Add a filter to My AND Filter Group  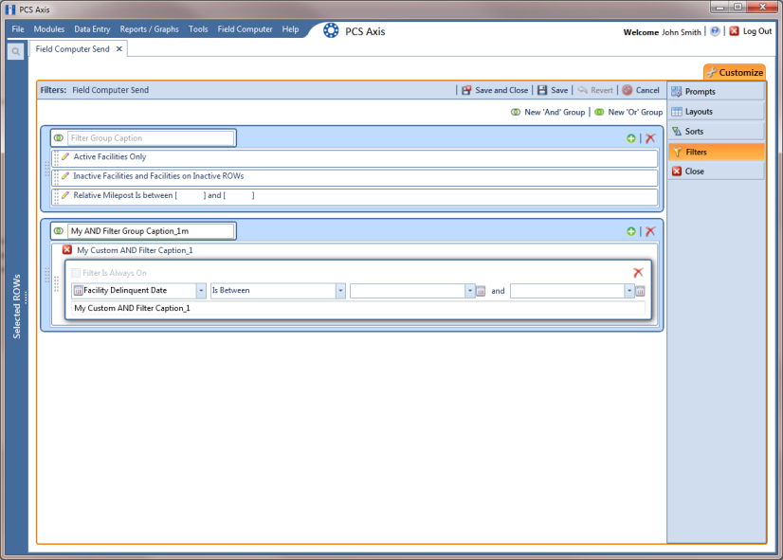(x=630, y=231)
